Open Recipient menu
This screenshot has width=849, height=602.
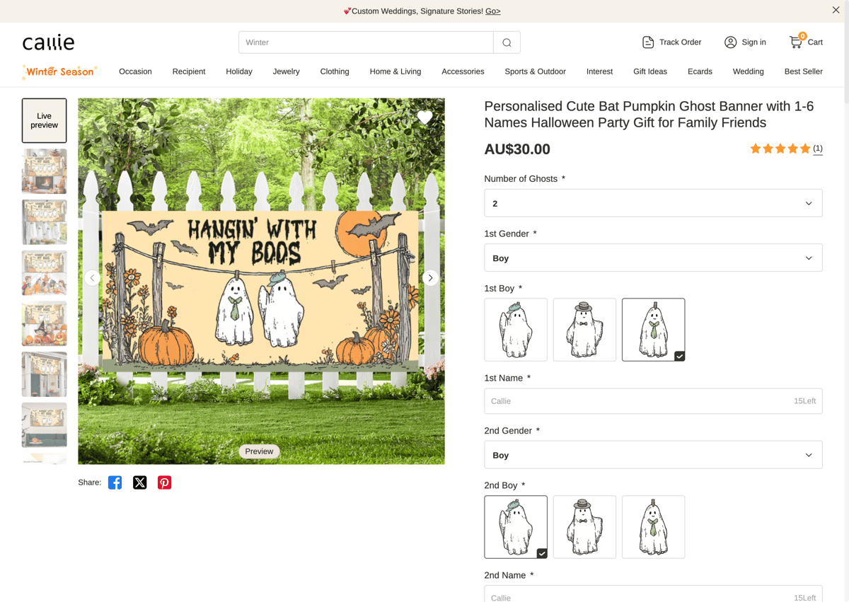pos(189,71)
